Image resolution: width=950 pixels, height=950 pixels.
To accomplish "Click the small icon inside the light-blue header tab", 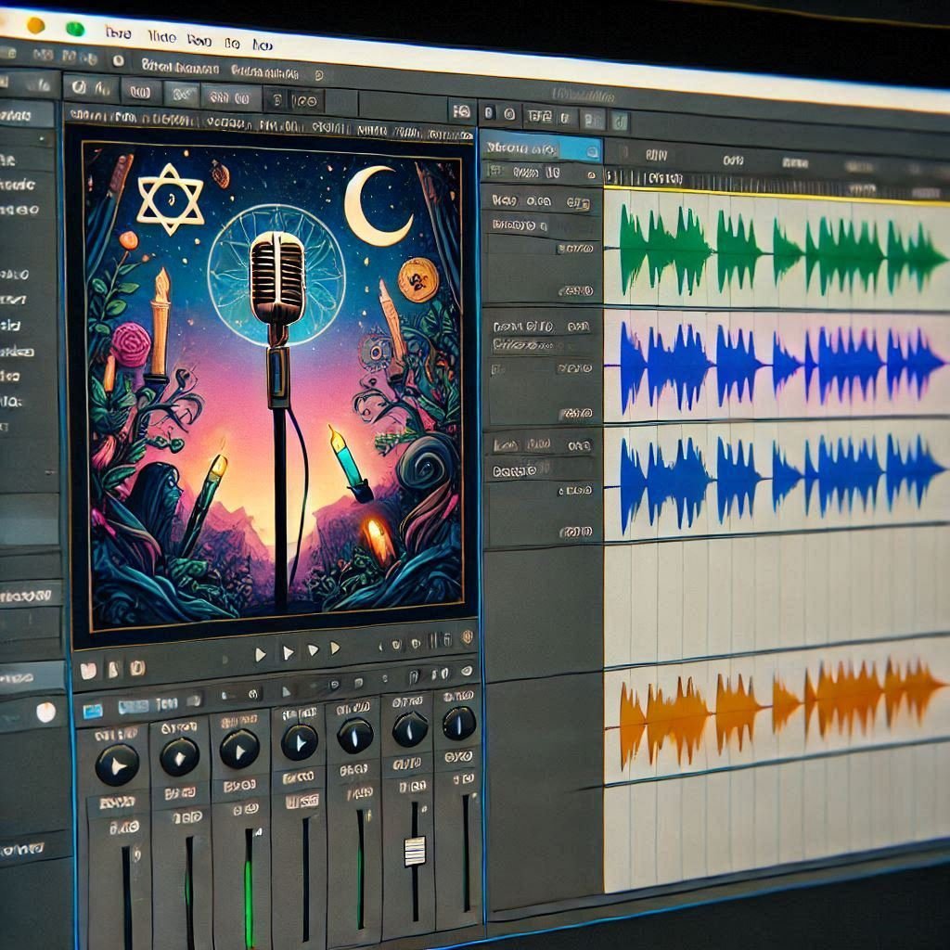I will pos(593,152).
